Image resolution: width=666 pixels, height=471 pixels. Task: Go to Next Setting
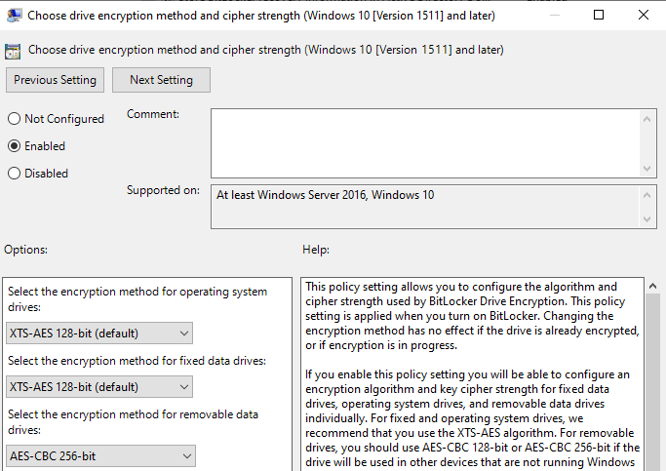[x=161, y=80]
